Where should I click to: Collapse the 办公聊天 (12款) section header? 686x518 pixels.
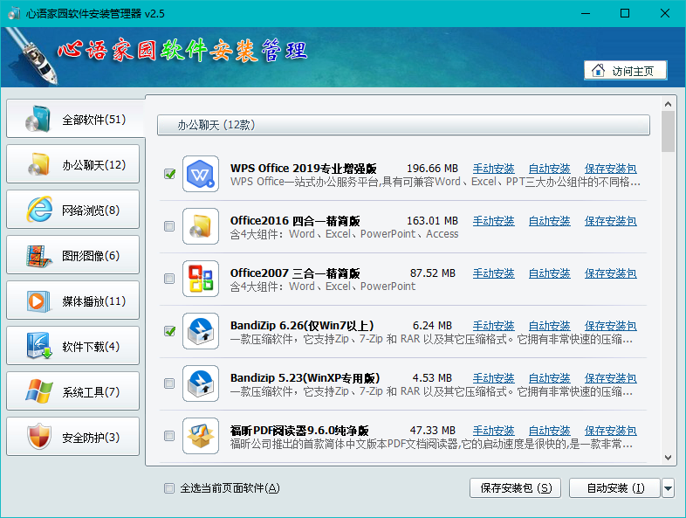pyautogui.click(x=403, y=125)
